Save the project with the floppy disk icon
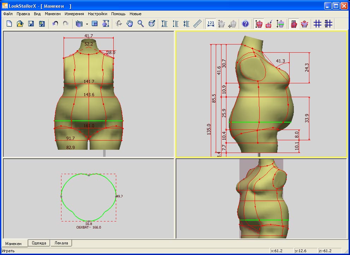Screen dimensions: 350x255 31,23
